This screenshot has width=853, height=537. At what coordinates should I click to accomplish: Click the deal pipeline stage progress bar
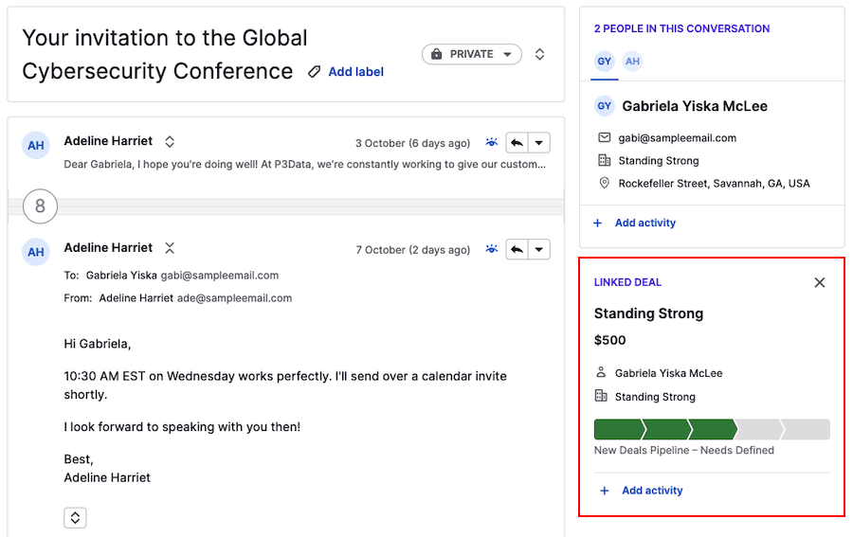pyautogui.click(x=711, y=429)
